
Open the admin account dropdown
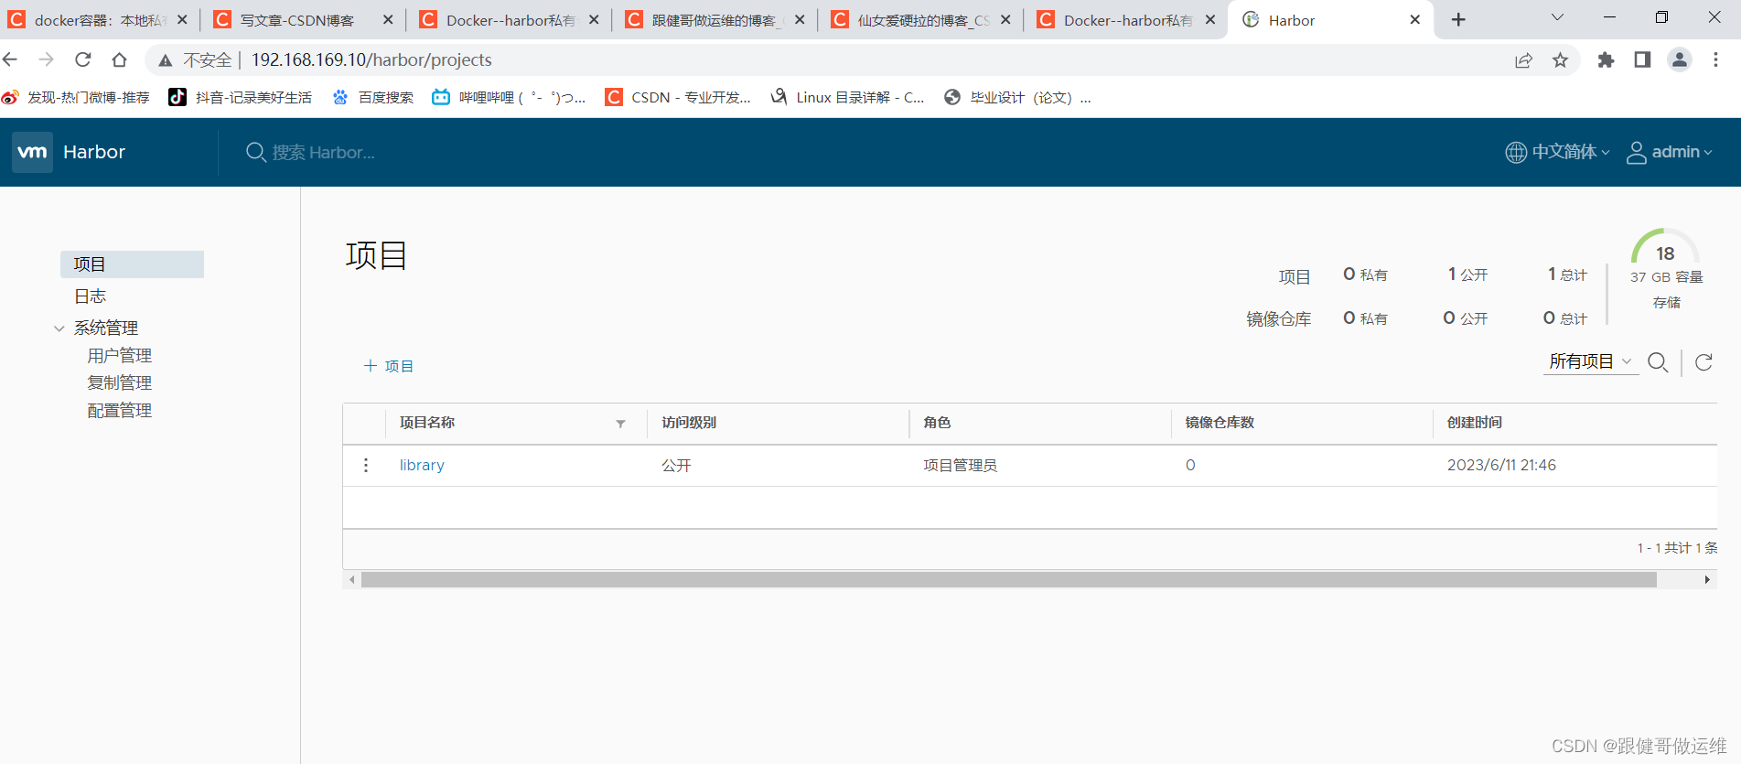click(1670, 152)
